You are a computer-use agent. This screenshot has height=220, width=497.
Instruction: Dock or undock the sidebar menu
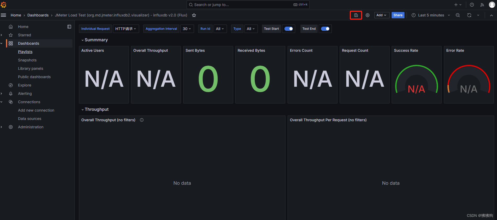tap(69, 27)
